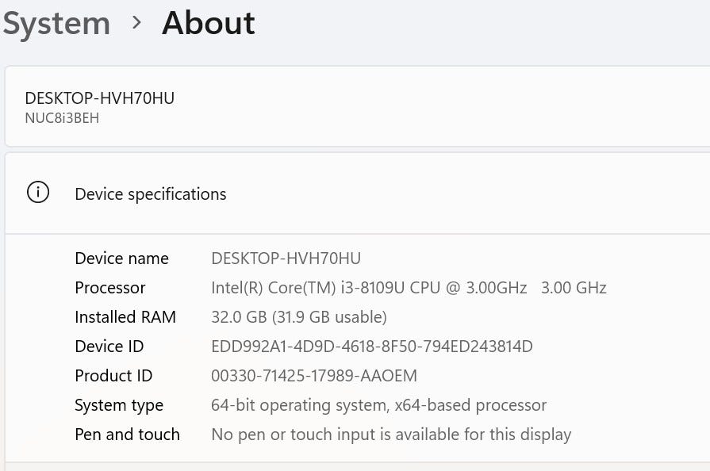
Task: Click the About page title
Action: [209, 24]
